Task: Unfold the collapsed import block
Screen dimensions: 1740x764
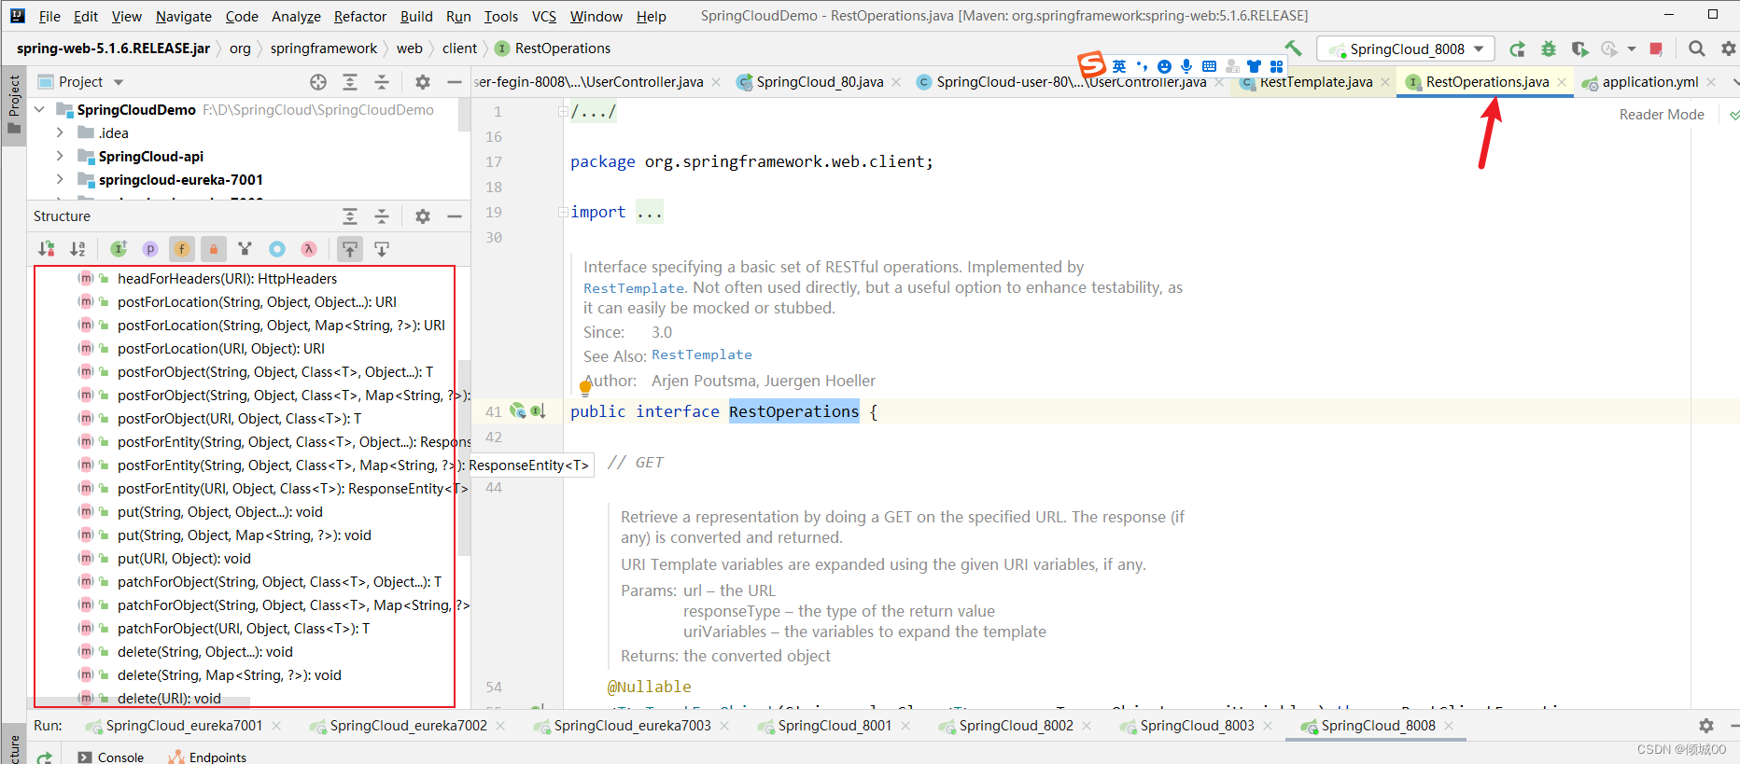Action: pyautogui.click(x=563, y=213)
